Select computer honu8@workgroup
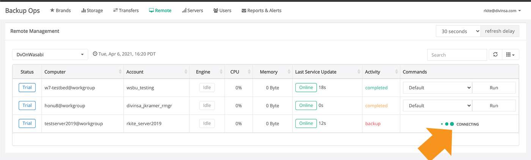The image size is (531, 160). tap(64, 106)
